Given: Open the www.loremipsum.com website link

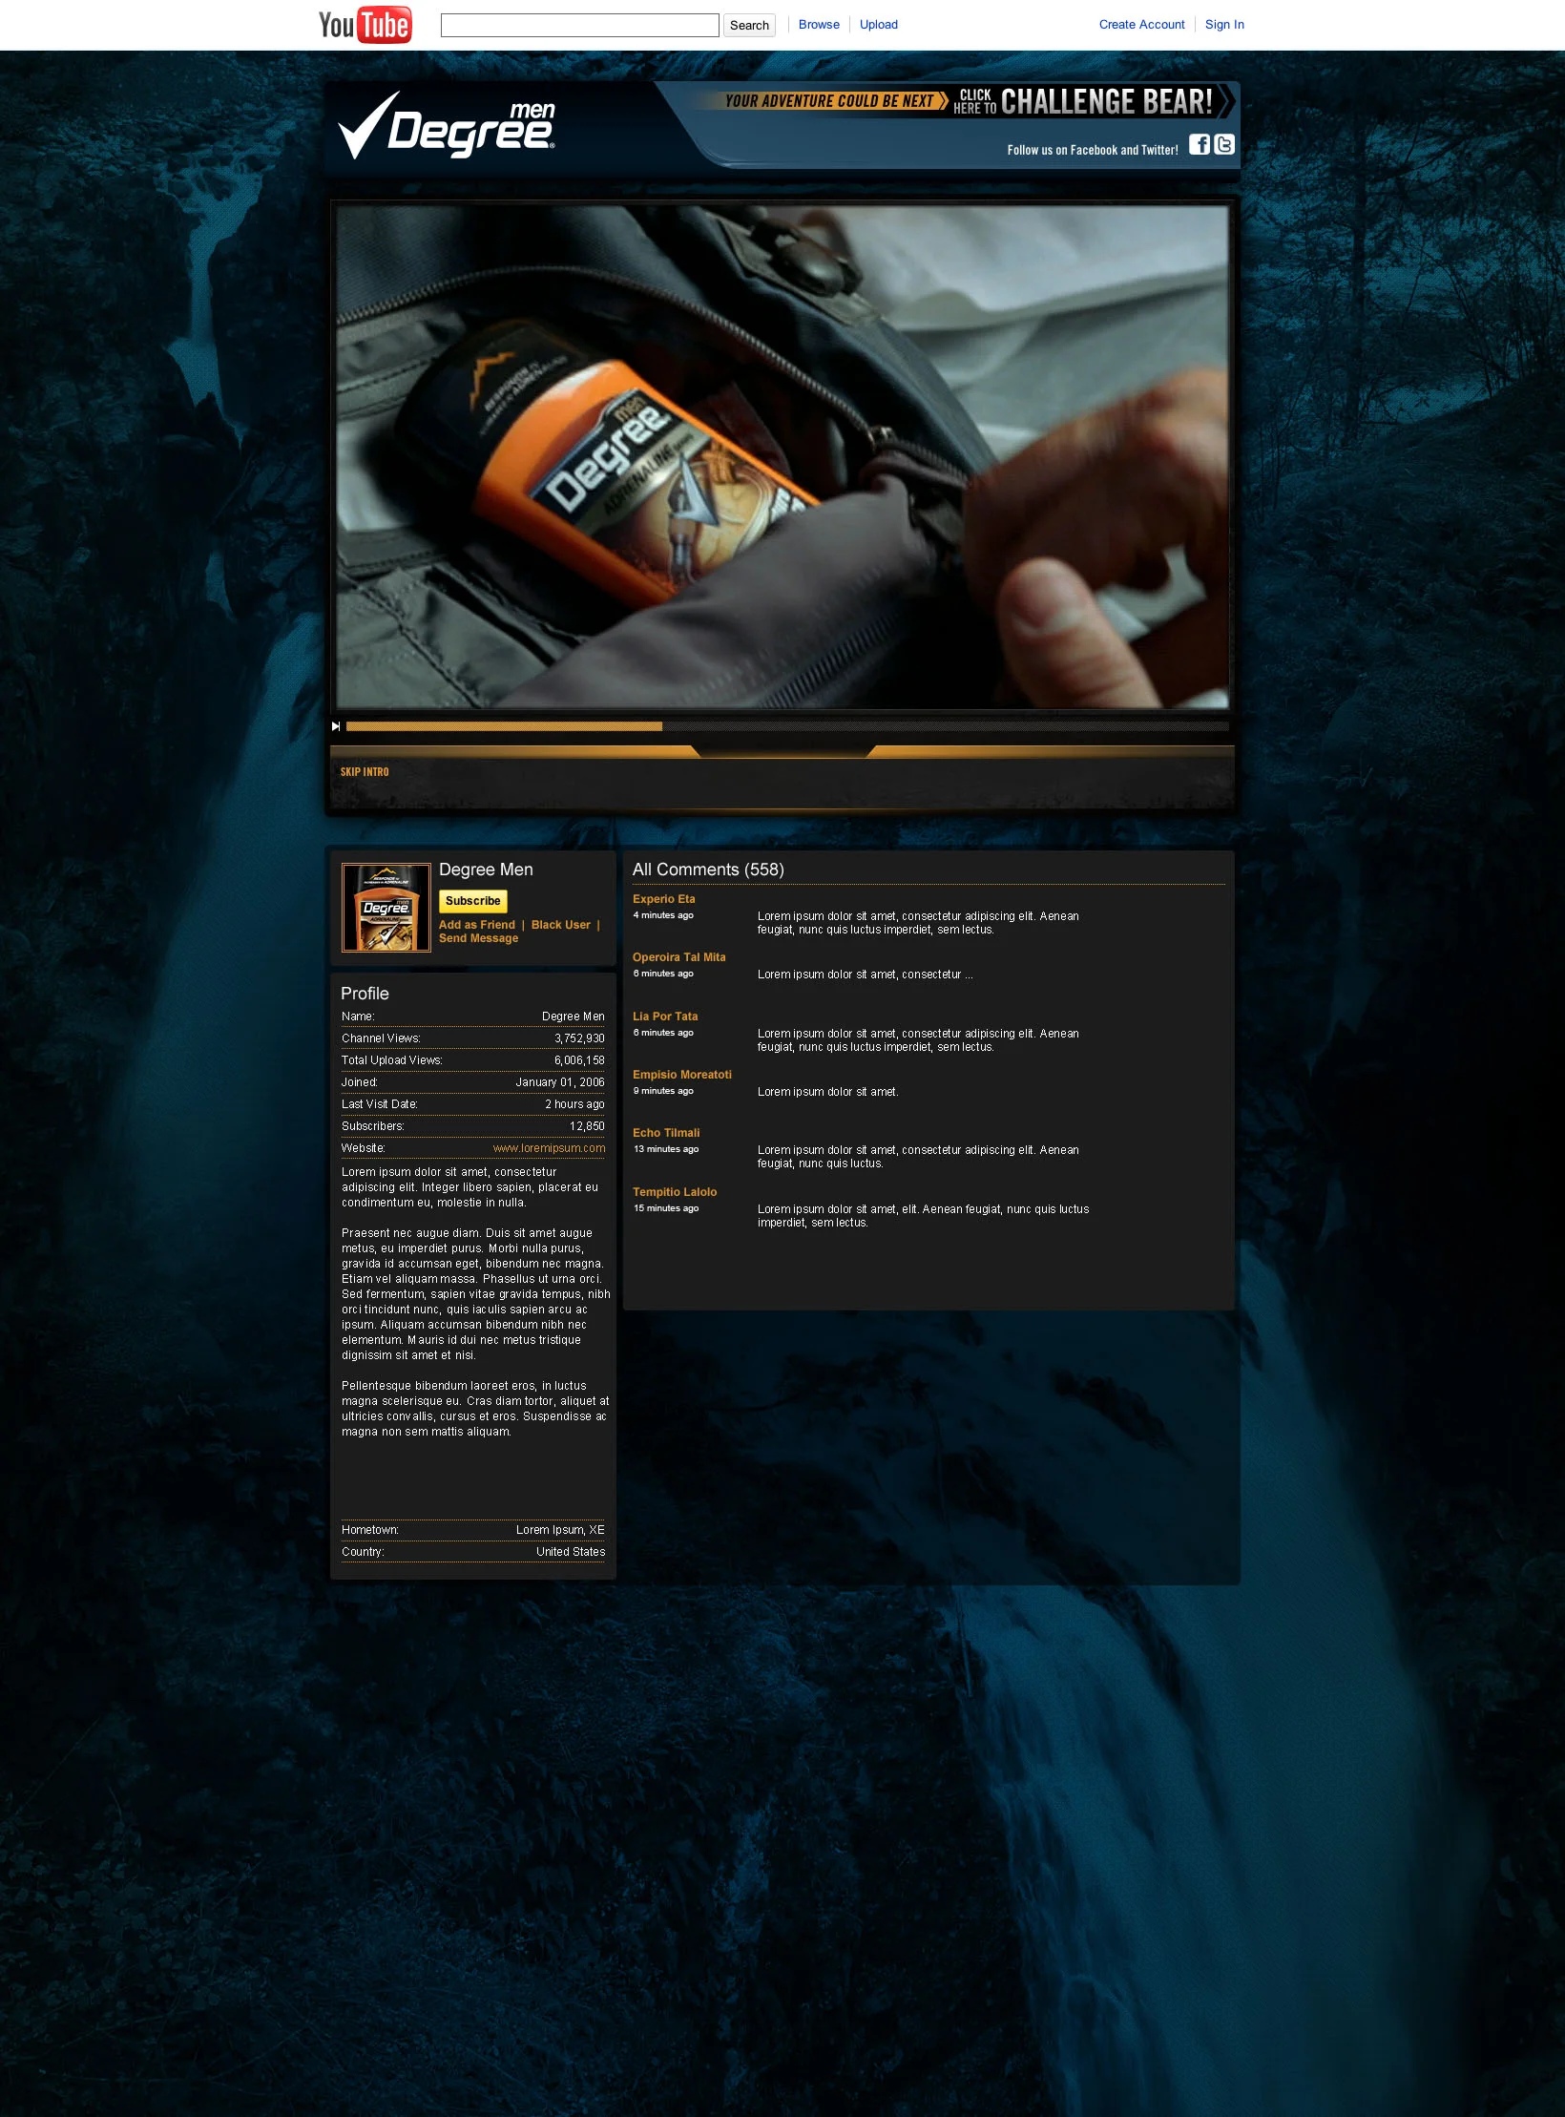Looking at the screenshot, I should click(549, 1148).
